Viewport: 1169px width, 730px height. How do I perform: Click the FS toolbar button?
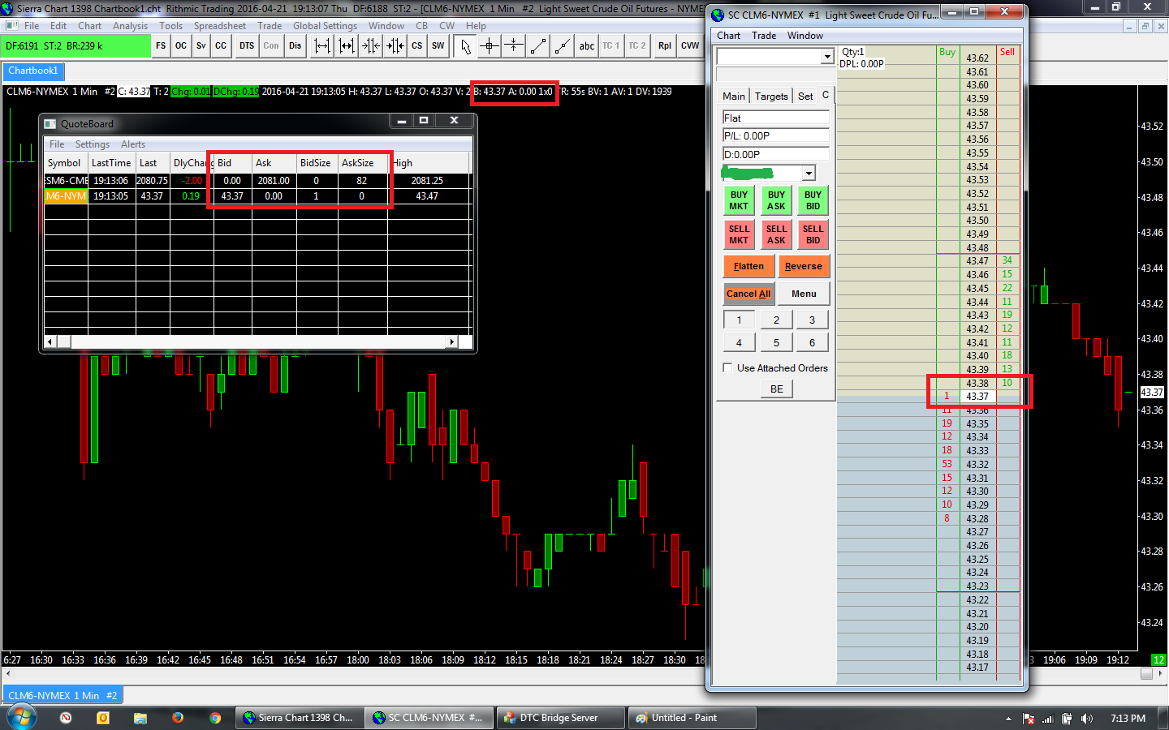pyautogui.click(x=161, y=46)
